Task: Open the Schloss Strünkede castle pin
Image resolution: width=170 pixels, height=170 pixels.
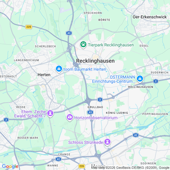Action: 107,142
